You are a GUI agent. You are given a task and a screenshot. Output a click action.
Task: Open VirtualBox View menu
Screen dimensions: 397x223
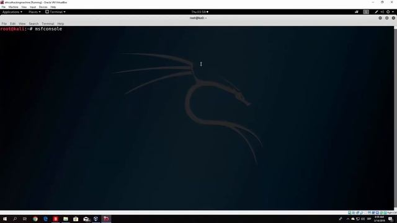coord(24,7)
